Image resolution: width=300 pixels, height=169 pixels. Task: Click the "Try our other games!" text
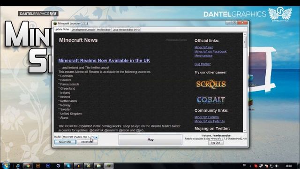210,72
